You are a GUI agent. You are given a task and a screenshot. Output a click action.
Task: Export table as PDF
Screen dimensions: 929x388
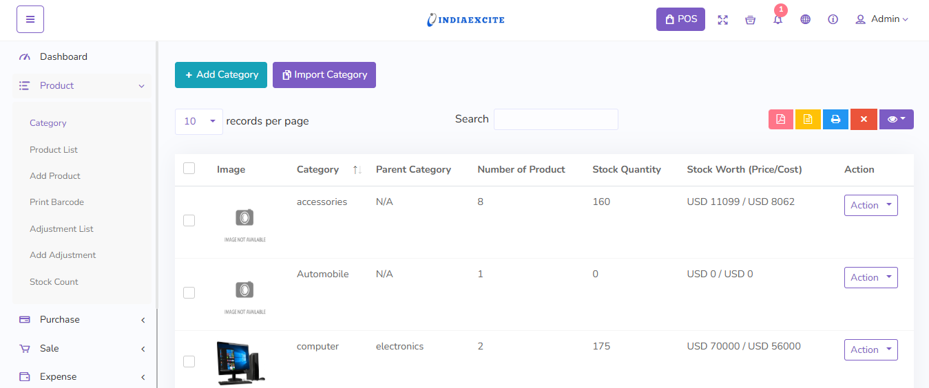tap(781, 119)
